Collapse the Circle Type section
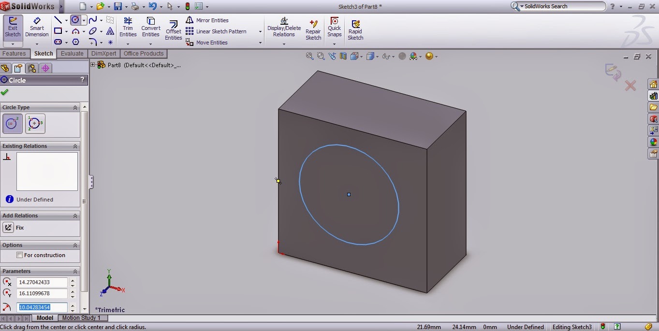Screen dimensions: 659x331 pos(75,107)
